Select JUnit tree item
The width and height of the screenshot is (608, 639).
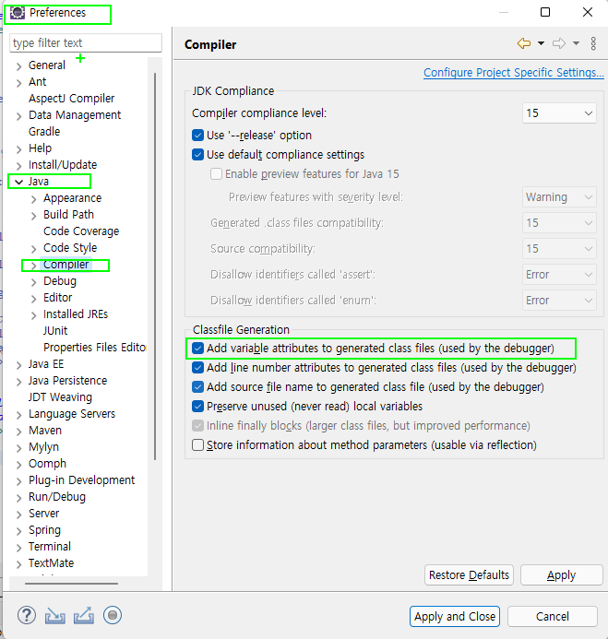point(55,330)
